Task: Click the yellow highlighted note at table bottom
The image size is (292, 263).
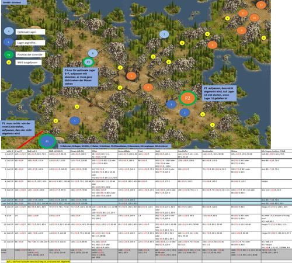Action: 38,261
